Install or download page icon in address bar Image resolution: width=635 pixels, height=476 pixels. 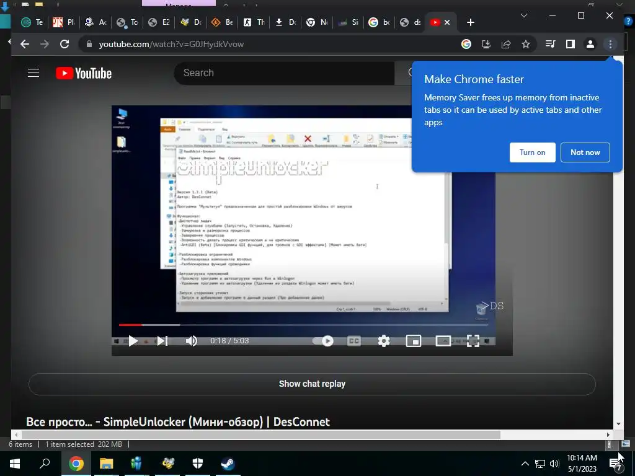pyautogui.click(x=486, y=44)
